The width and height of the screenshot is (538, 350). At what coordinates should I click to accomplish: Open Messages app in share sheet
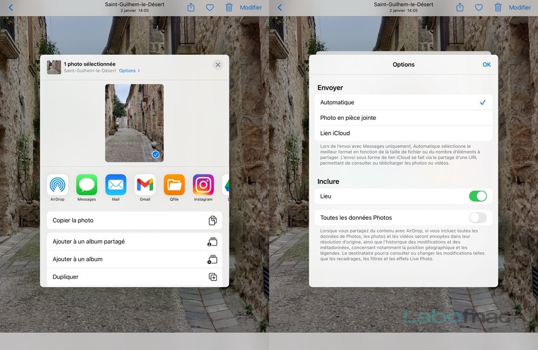(x=87, y=185)
